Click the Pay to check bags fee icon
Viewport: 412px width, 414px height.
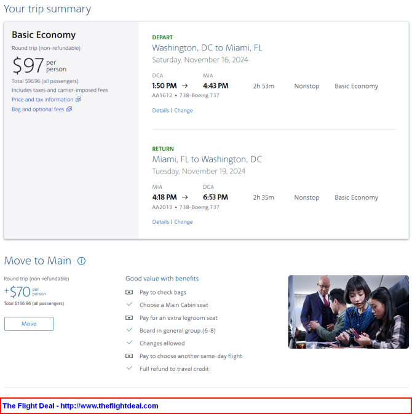click(x=129, y=292)
